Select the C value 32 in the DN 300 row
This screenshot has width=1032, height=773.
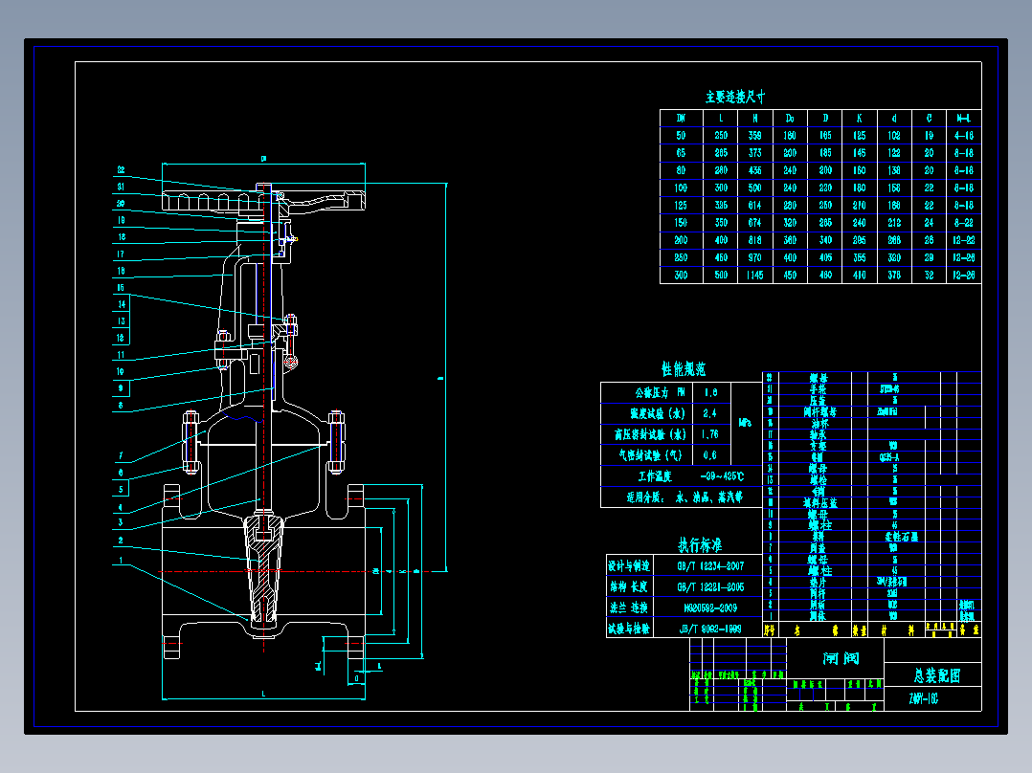(x=929, y=275)
